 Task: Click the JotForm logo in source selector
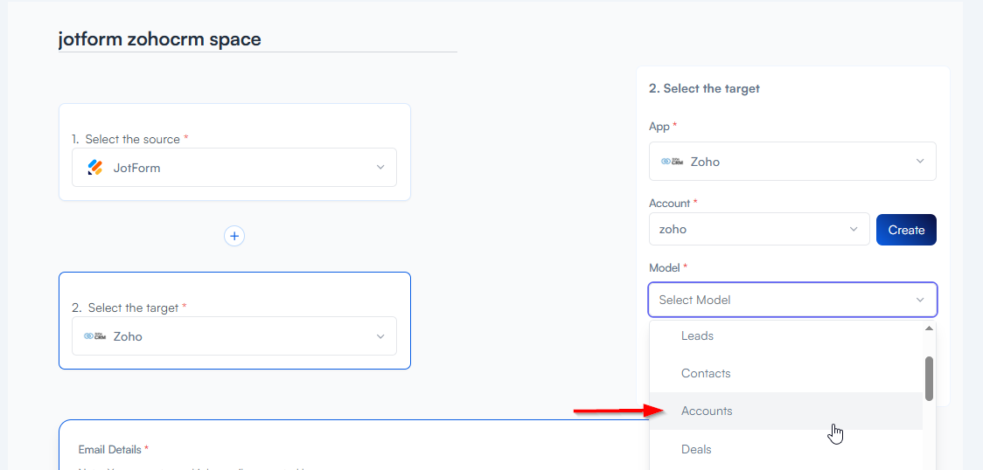(95, 168)
